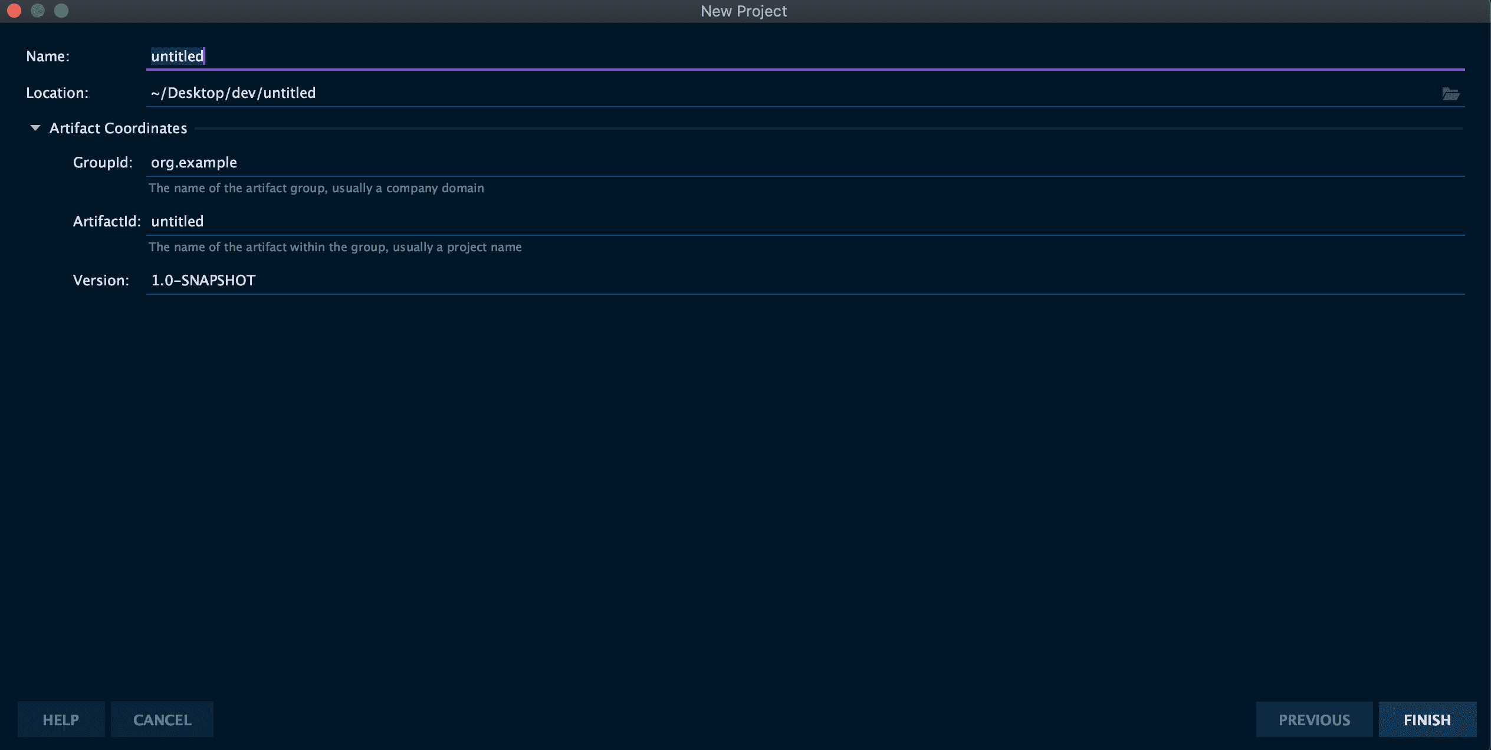Click the Version label
Screen dimensions: 1491x750
[x=101, y=281]
